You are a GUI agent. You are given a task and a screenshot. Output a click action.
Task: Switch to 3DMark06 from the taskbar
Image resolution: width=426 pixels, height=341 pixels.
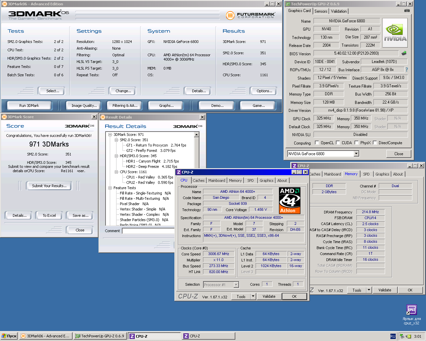pos(45,336)
